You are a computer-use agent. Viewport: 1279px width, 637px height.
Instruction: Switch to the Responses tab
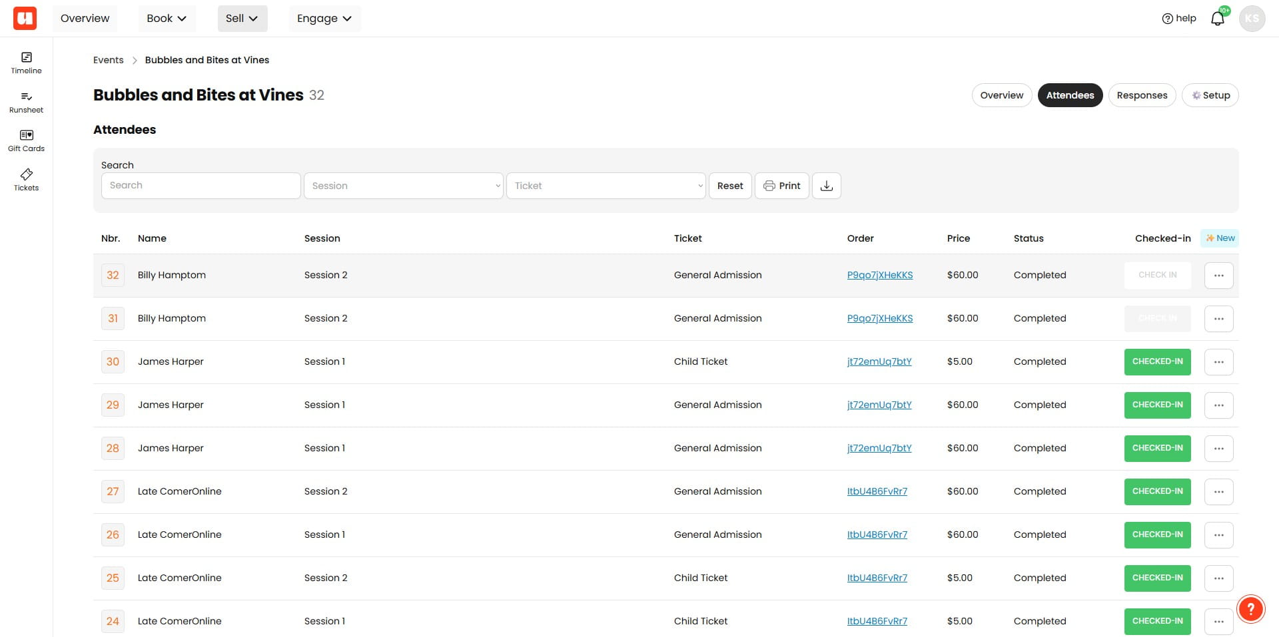click(x=1142, y=95)
